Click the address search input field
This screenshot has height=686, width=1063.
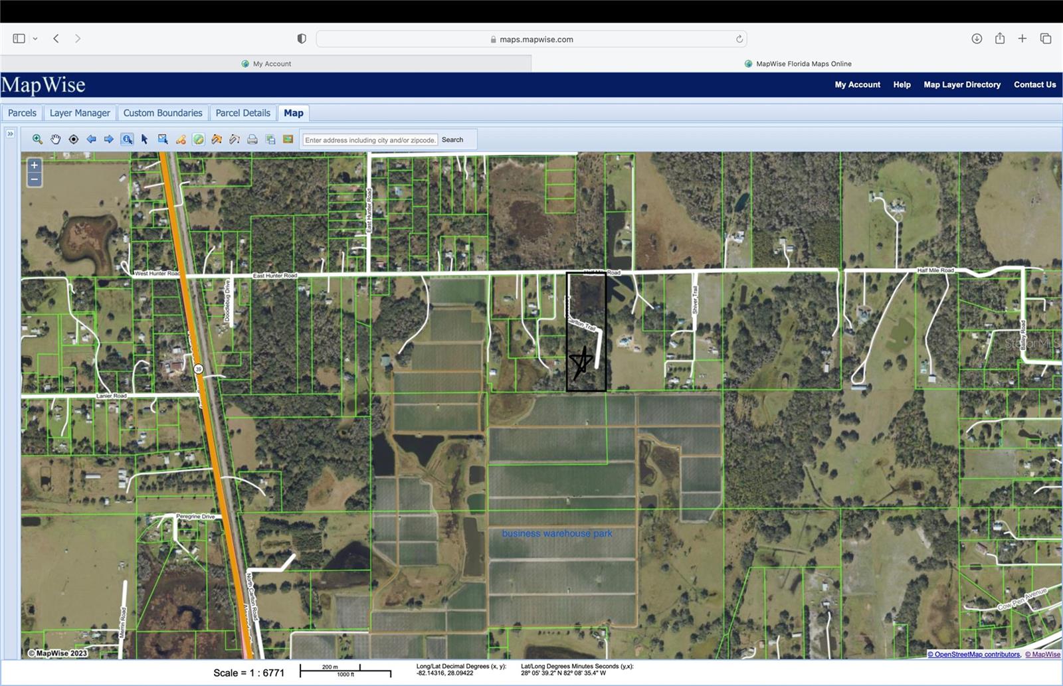370,140
